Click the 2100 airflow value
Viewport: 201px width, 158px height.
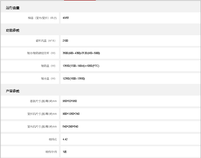65,41
